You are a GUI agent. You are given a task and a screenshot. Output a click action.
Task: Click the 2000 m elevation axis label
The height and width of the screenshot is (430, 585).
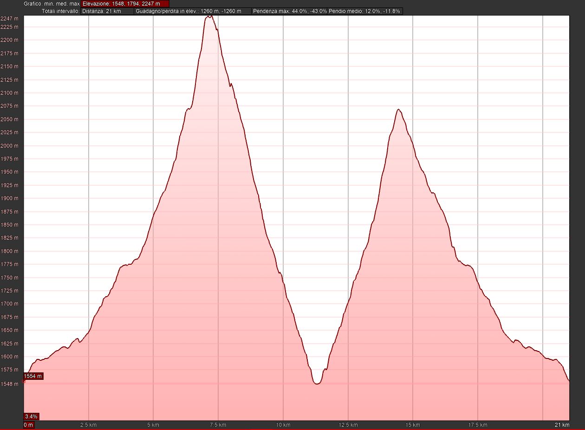[x=10, y=146]
